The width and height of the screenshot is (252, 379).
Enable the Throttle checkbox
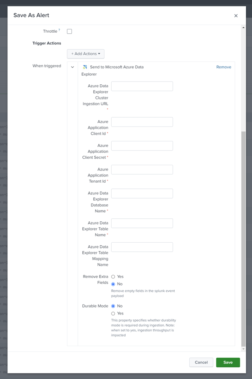69,32
